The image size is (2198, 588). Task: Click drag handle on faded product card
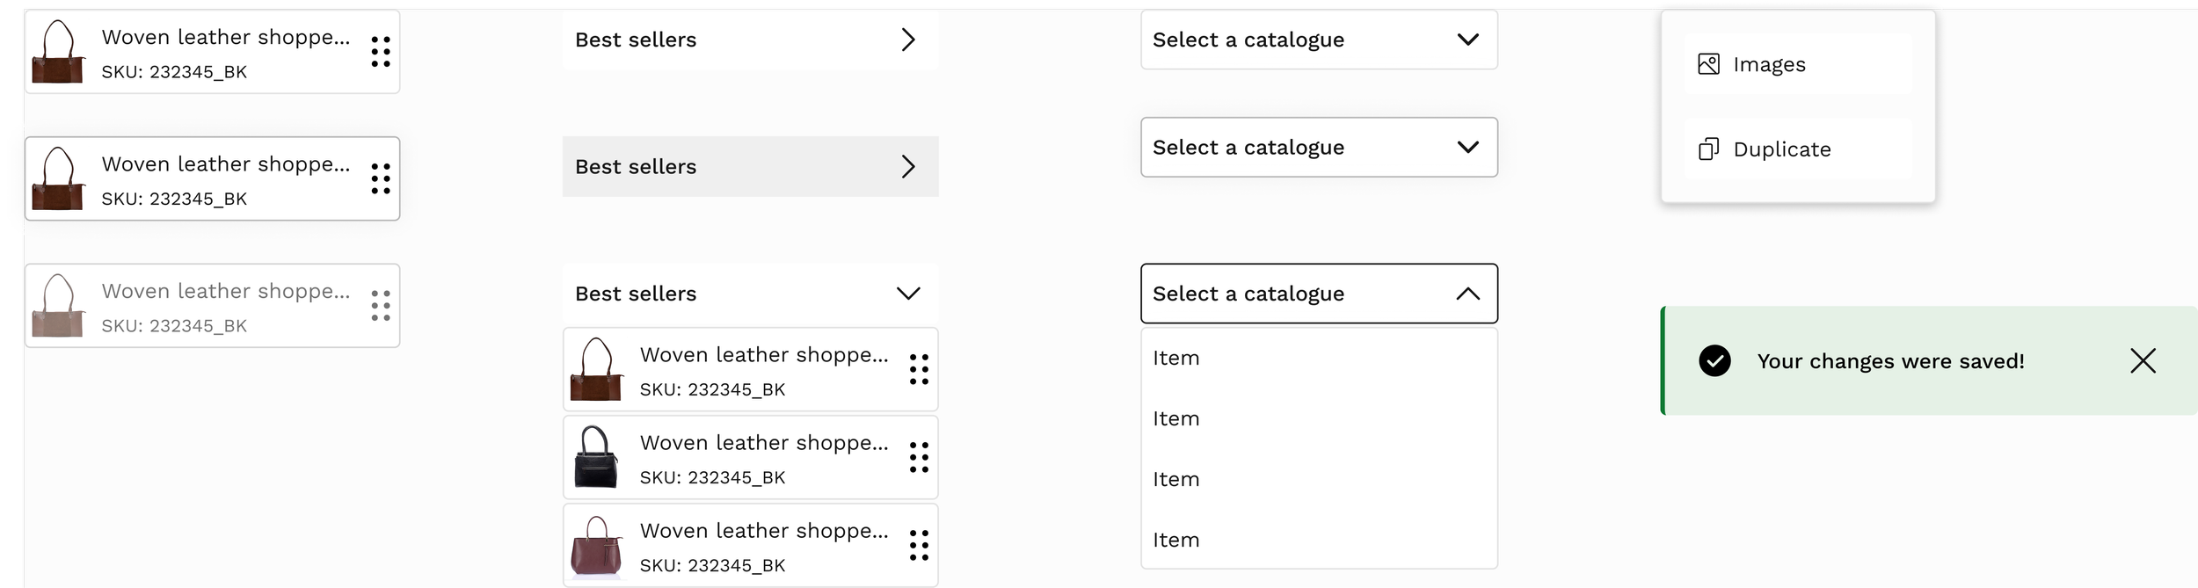click(x=381, y=306)
